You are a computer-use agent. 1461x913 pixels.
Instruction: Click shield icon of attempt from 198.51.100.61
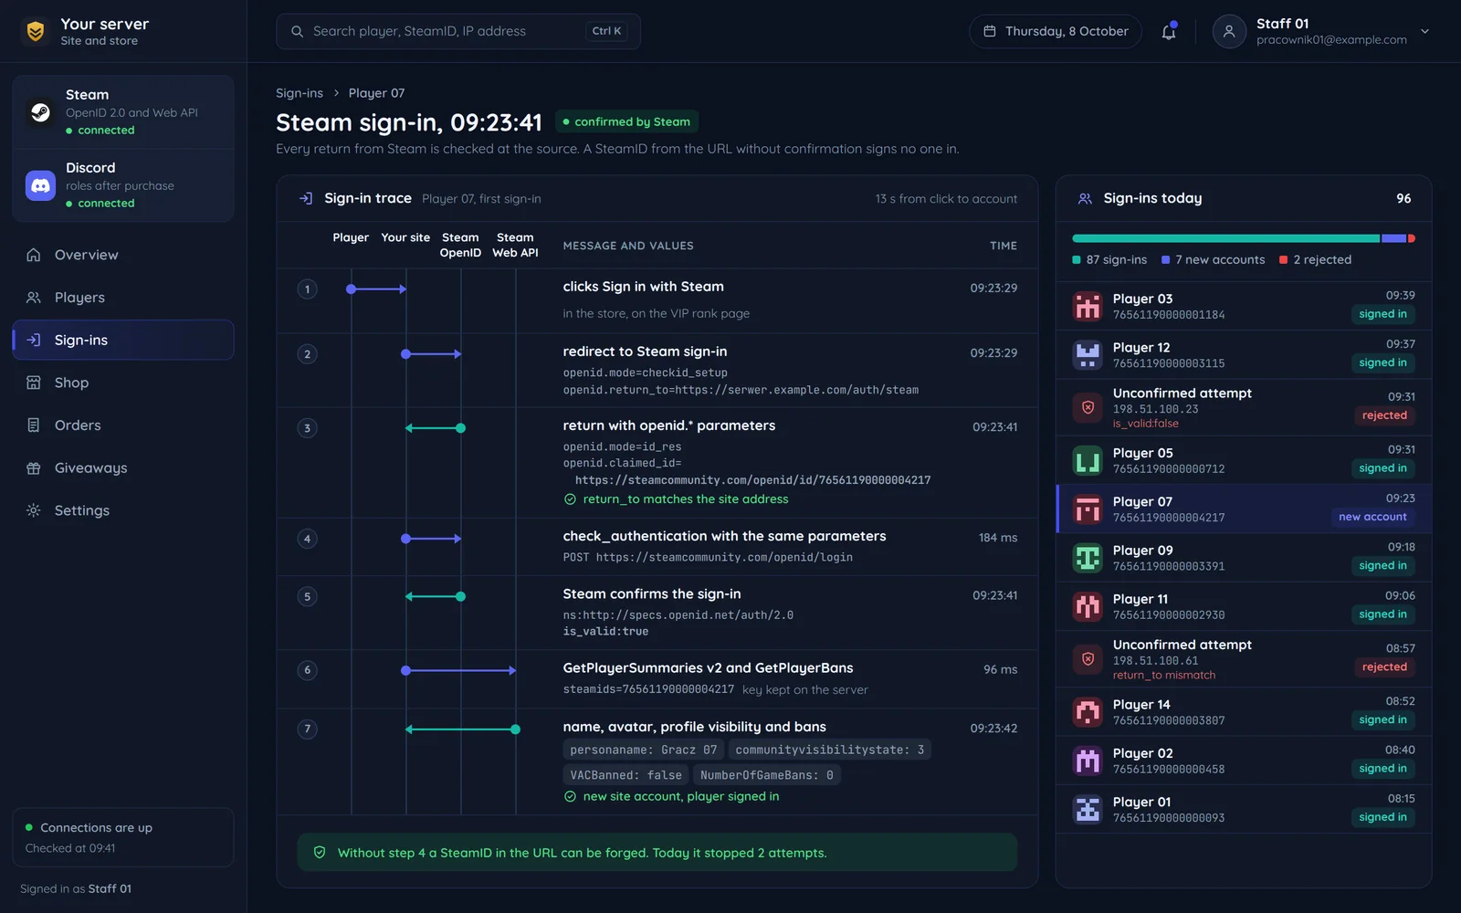tap(1088, 659)
